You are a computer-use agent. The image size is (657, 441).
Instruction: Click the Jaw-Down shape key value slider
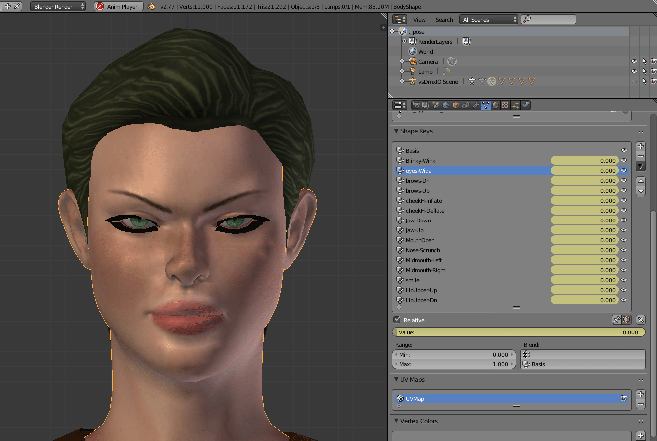[x=584, y=220]
